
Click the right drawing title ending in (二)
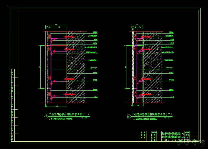point(152,114)
